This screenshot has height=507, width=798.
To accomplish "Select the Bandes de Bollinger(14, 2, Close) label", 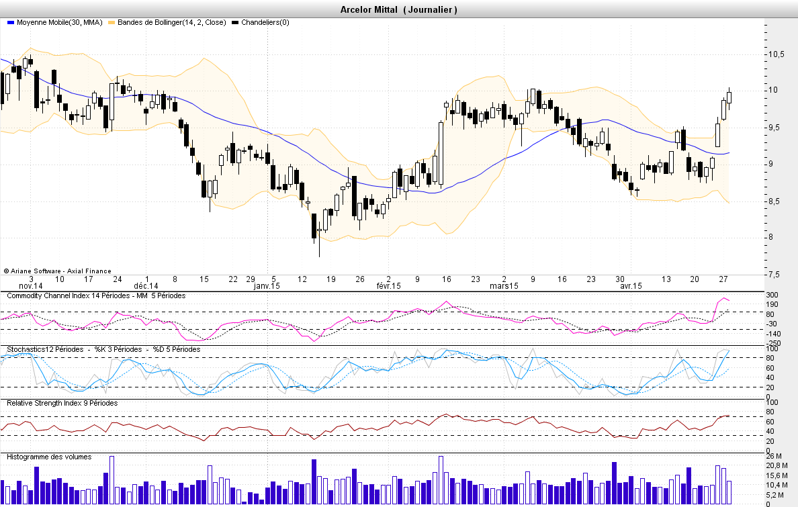I will [171, 22].
